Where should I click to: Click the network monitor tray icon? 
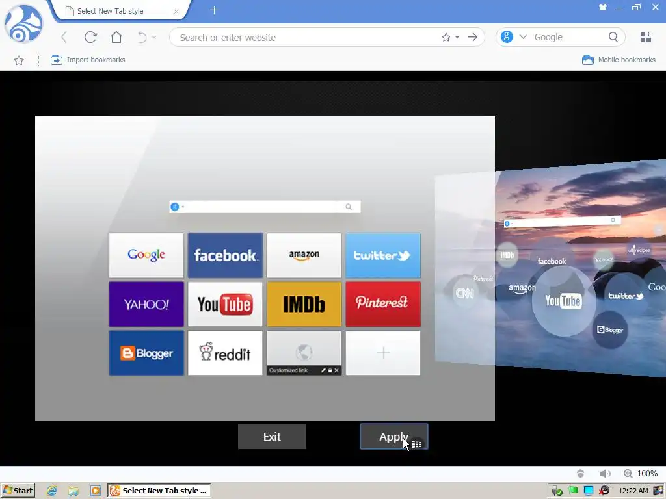click(588, 491)
